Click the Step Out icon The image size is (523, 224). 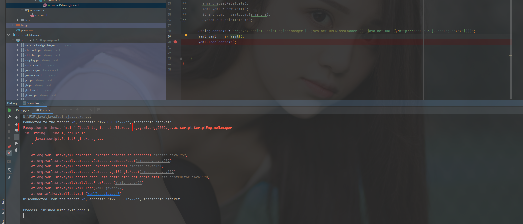coord(84,110)
